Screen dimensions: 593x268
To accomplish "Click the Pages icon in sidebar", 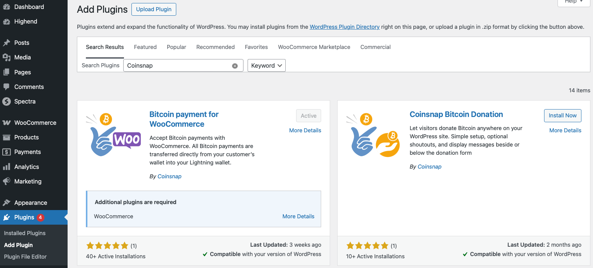I will click(6, 72).
